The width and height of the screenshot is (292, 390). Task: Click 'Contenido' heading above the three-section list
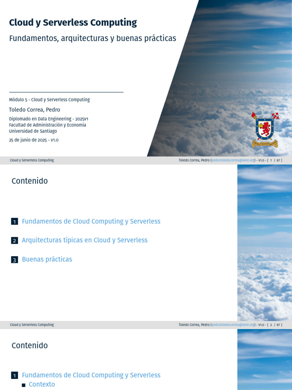(x=30, y=181)
